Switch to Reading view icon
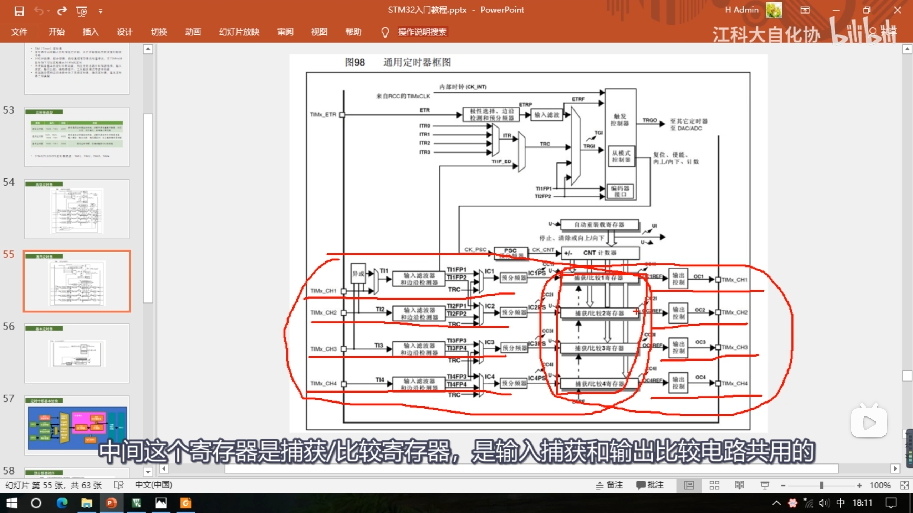 click(x=739, y=485)
